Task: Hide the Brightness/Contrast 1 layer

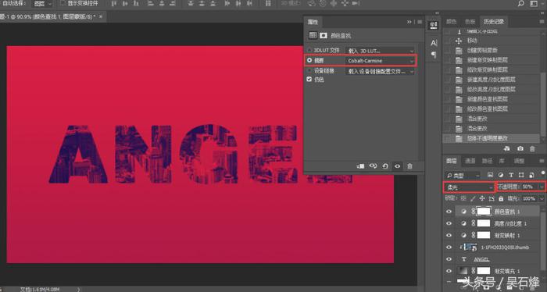Action: click(449, 223)
